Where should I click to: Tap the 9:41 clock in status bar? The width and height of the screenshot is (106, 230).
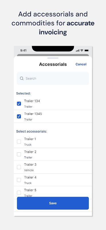(x=23, y=51)
